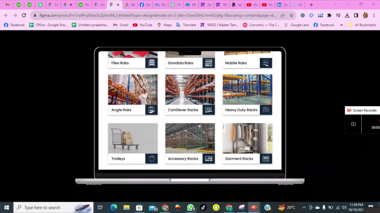Open the Cantilever Racks aisle image

click(x=190, y=90)
